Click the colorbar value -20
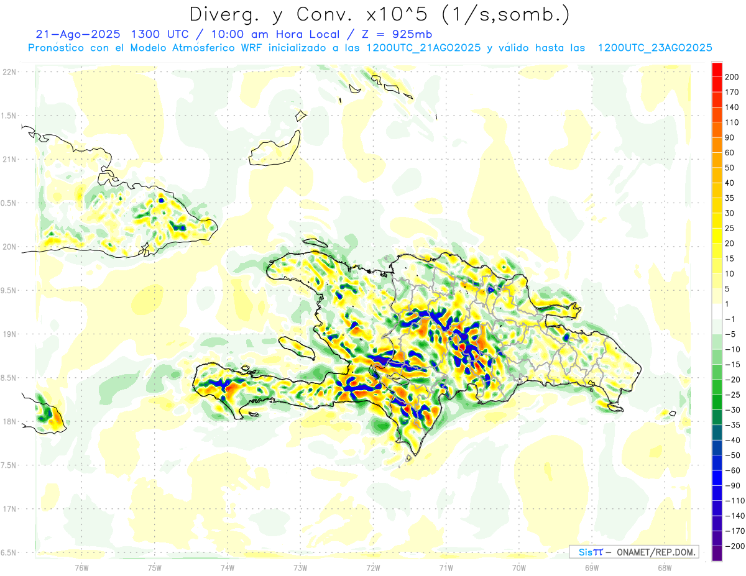 (732, 380)
